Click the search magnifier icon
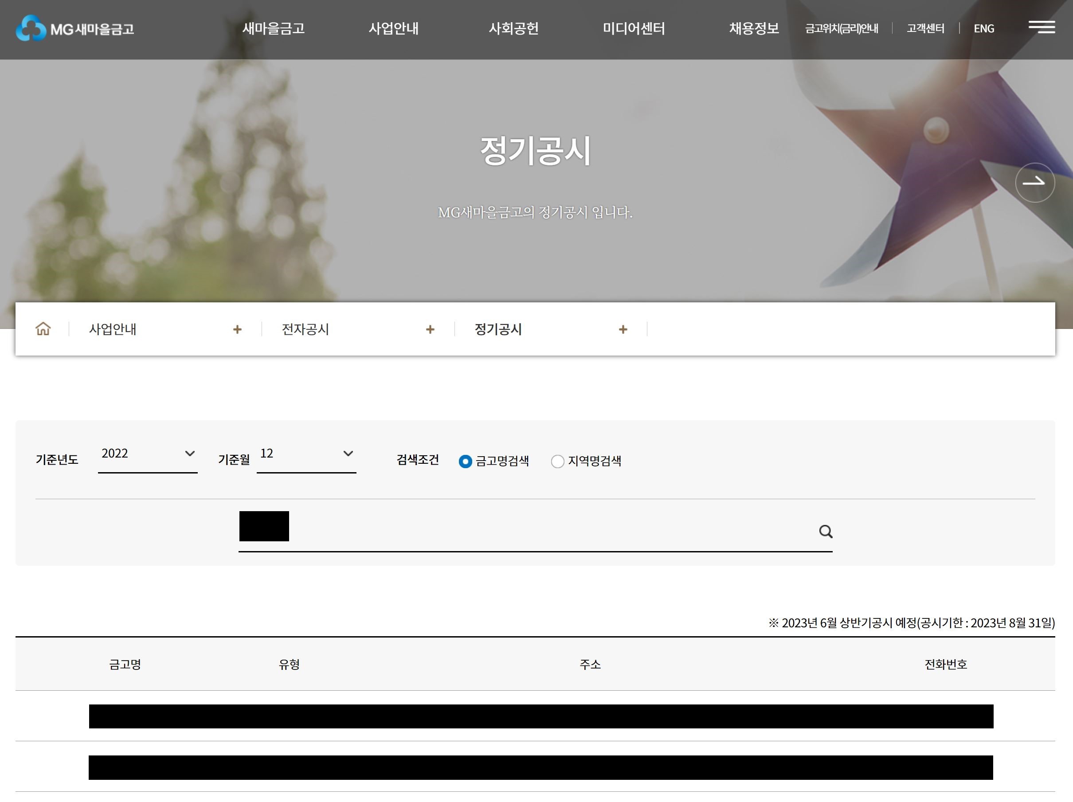1073x802 pixels. 825,532
